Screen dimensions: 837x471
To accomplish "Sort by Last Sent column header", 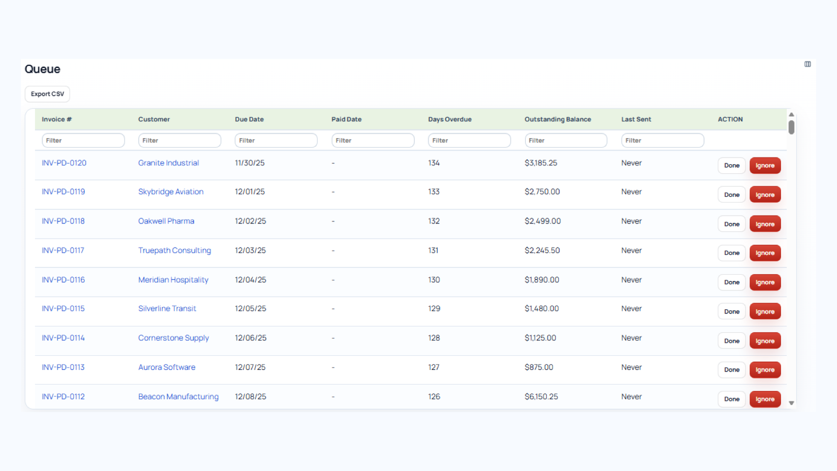I will point(636,119).
